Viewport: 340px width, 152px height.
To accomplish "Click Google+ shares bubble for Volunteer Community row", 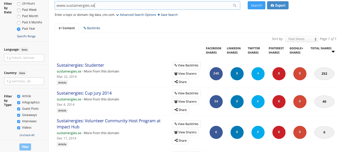I will click(300, 132).
